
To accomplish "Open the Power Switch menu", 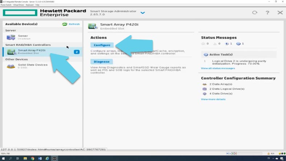I will click(x=6, y=5).
